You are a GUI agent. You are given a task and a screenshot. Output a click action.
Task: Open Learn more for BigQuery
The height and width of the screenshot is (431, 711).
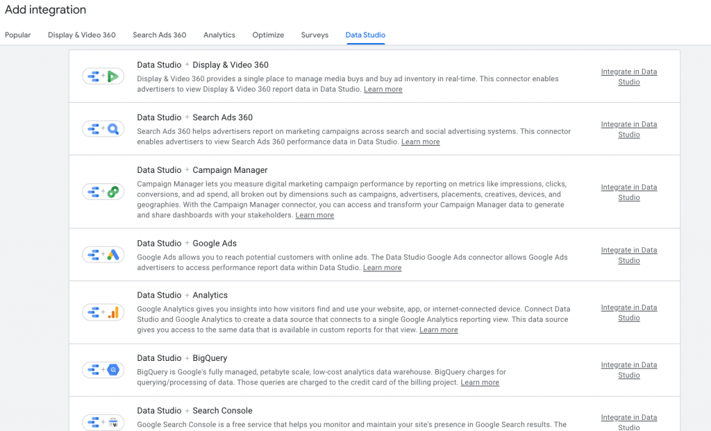[480, 382]
